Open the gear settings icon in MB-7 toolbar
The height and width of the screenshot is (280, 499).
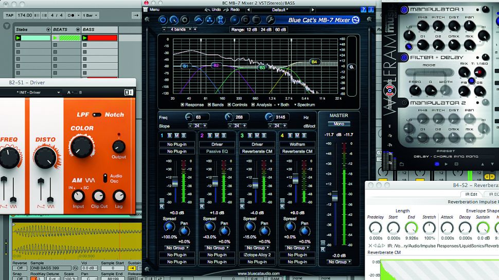185,20
